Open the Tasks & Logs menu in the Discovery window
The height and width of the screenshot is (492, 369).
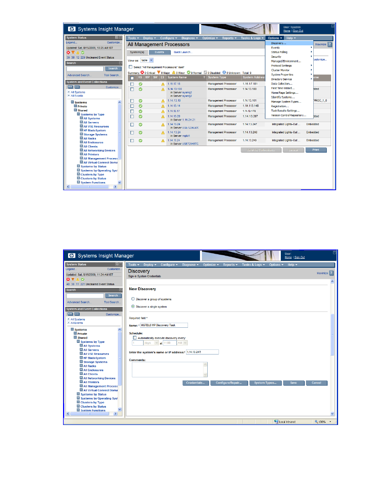[x=253, y=265]
